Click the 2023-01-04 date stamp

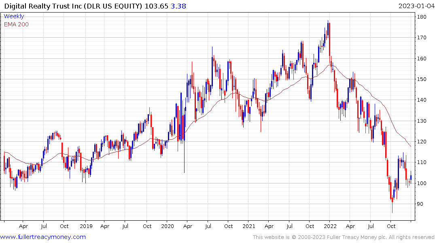(416, 6)
